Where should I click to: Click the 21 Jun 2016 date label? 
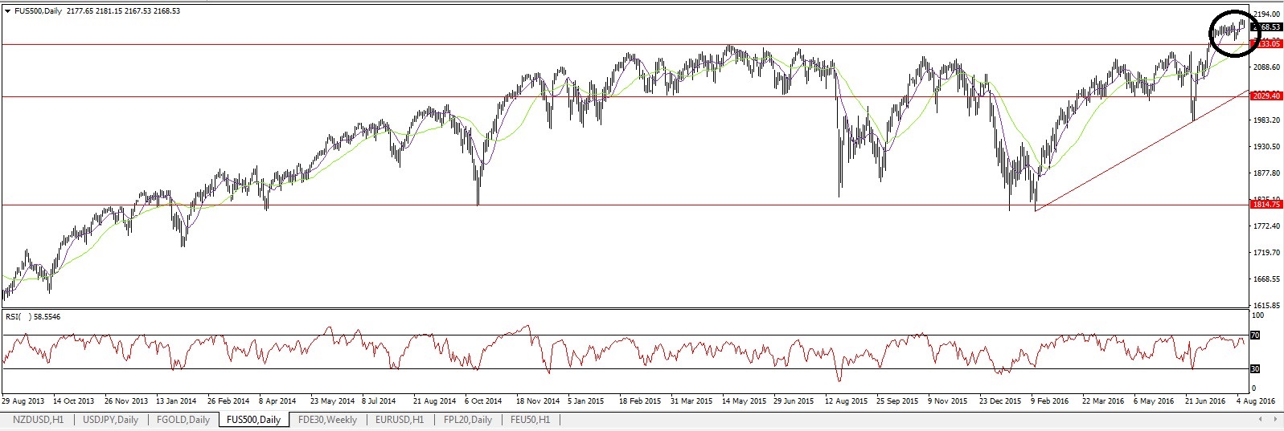(x=1205, y=401)
